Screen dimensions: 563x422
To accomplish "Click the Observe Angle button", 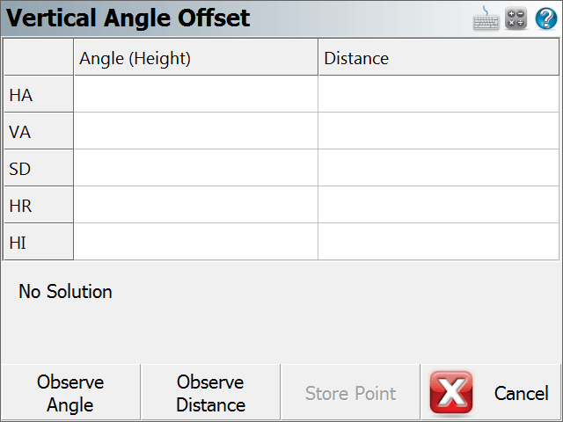I will point(70,393).
